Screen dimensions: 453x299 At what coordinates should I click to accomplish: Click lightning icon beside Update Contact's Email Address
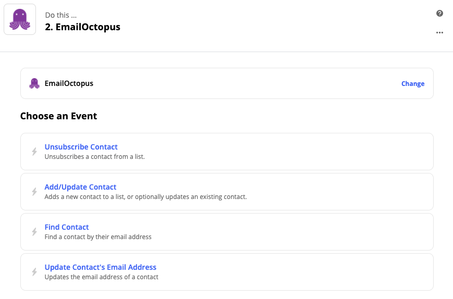pos(34,272)
